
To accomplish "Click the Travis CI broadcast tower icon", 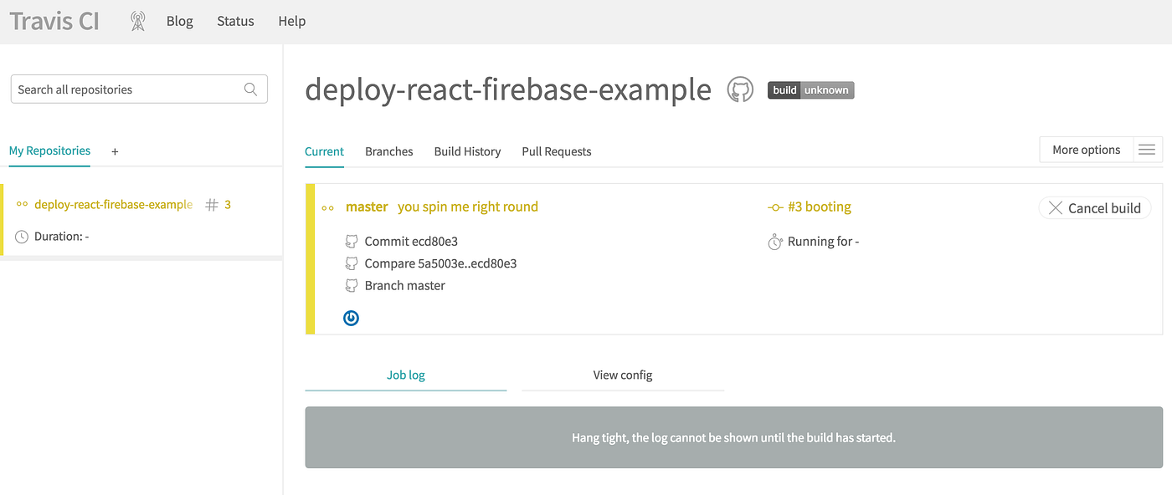I will click(x=138, y=21).
